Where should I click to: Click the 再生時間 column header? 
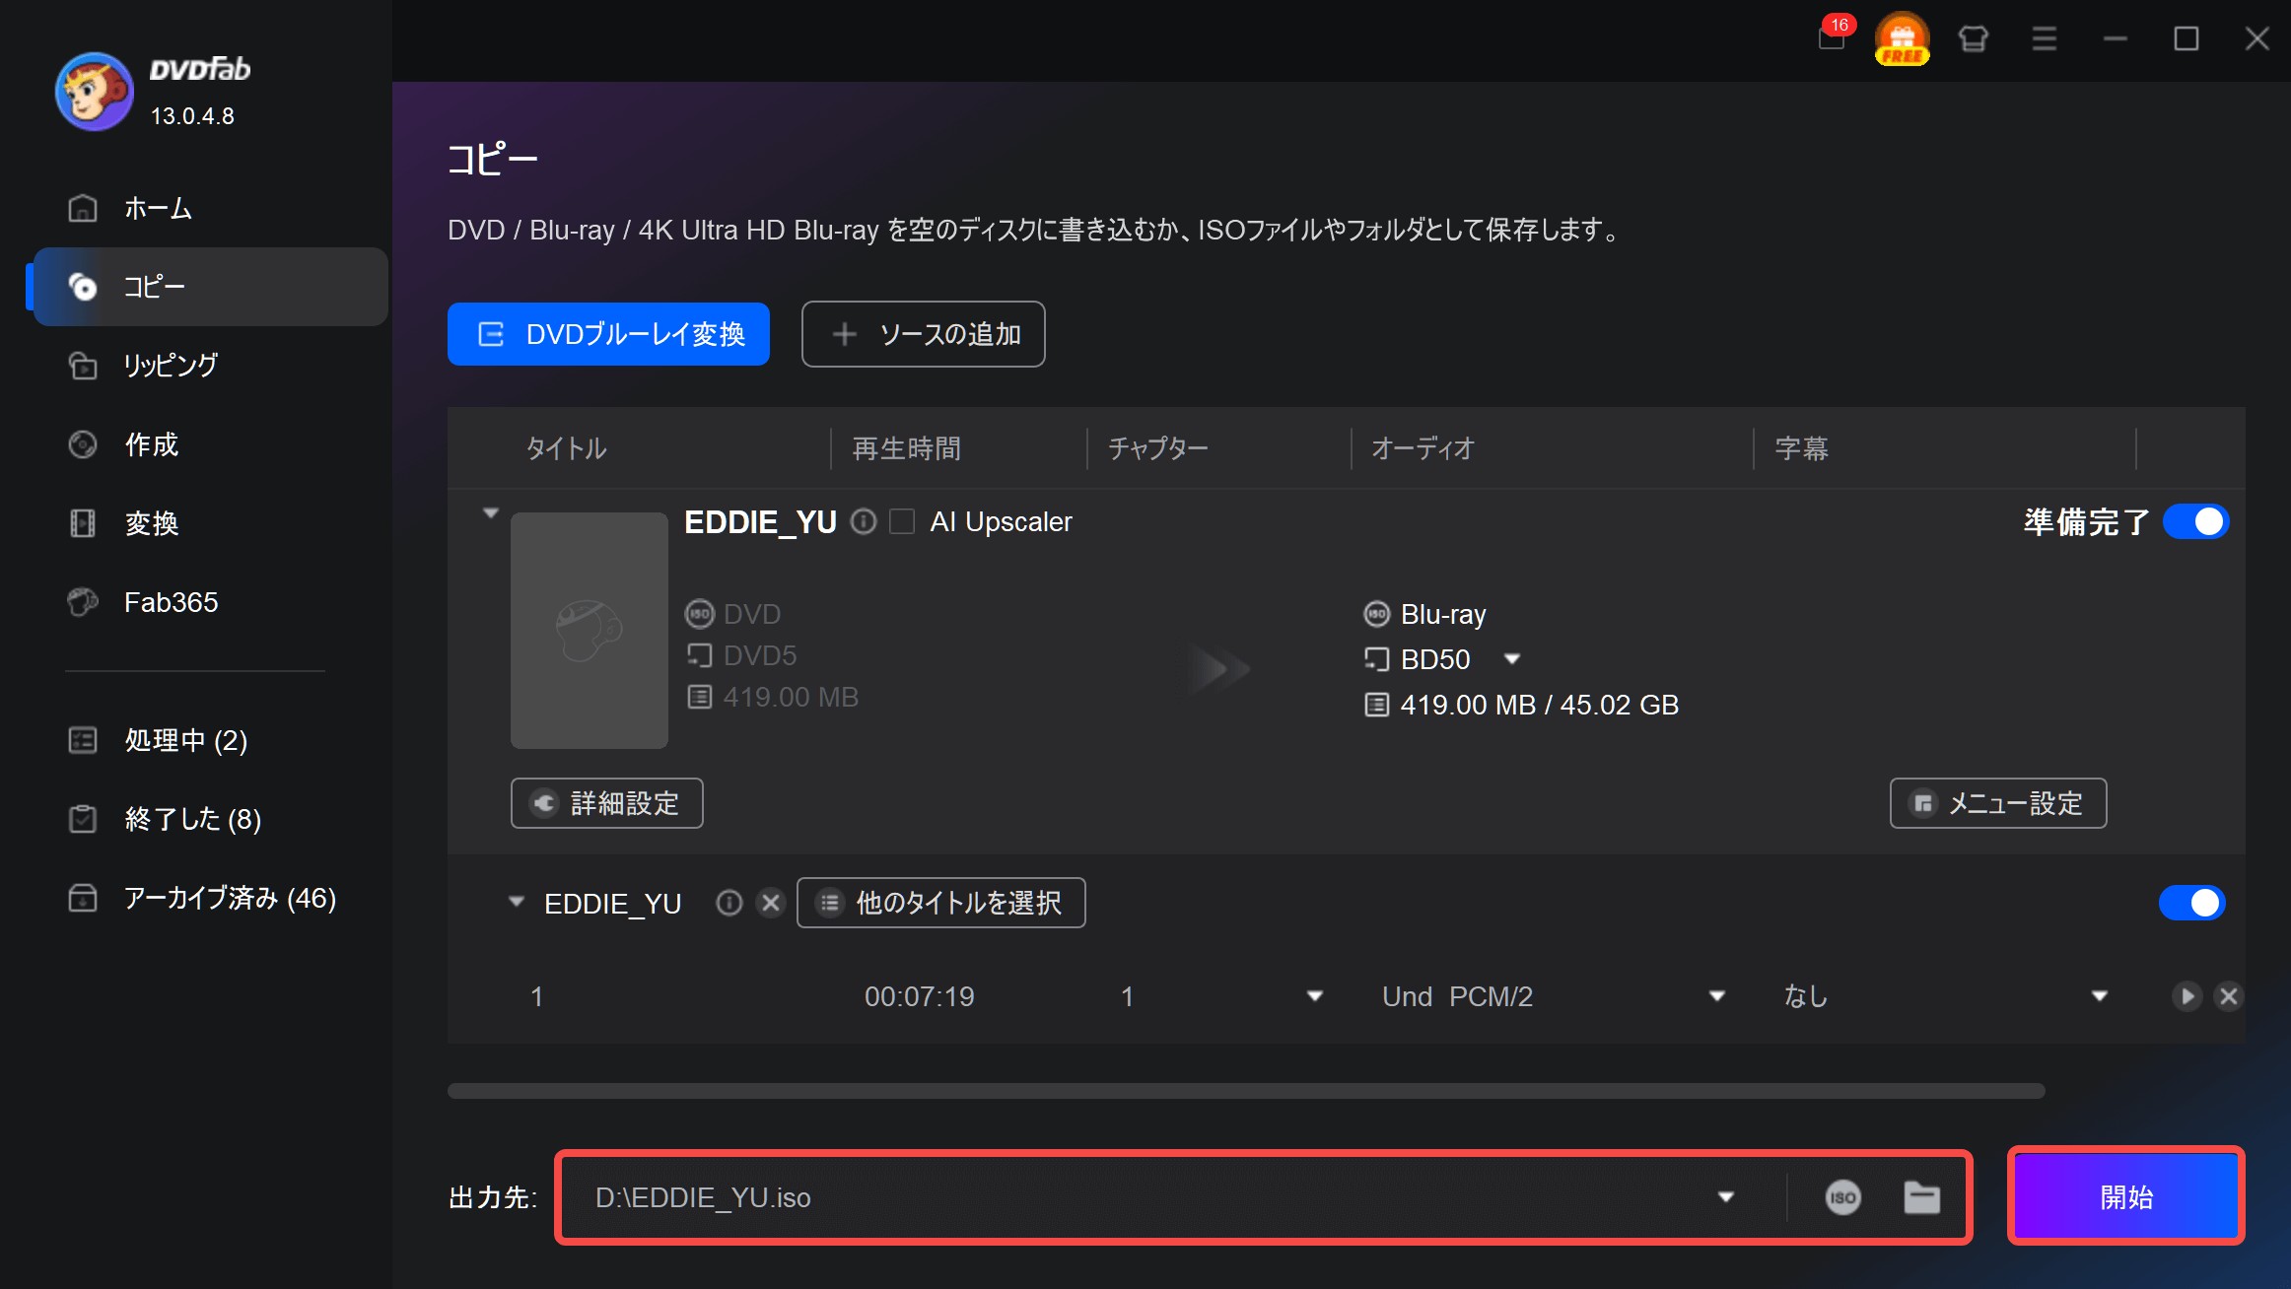(x=906, y=448)
